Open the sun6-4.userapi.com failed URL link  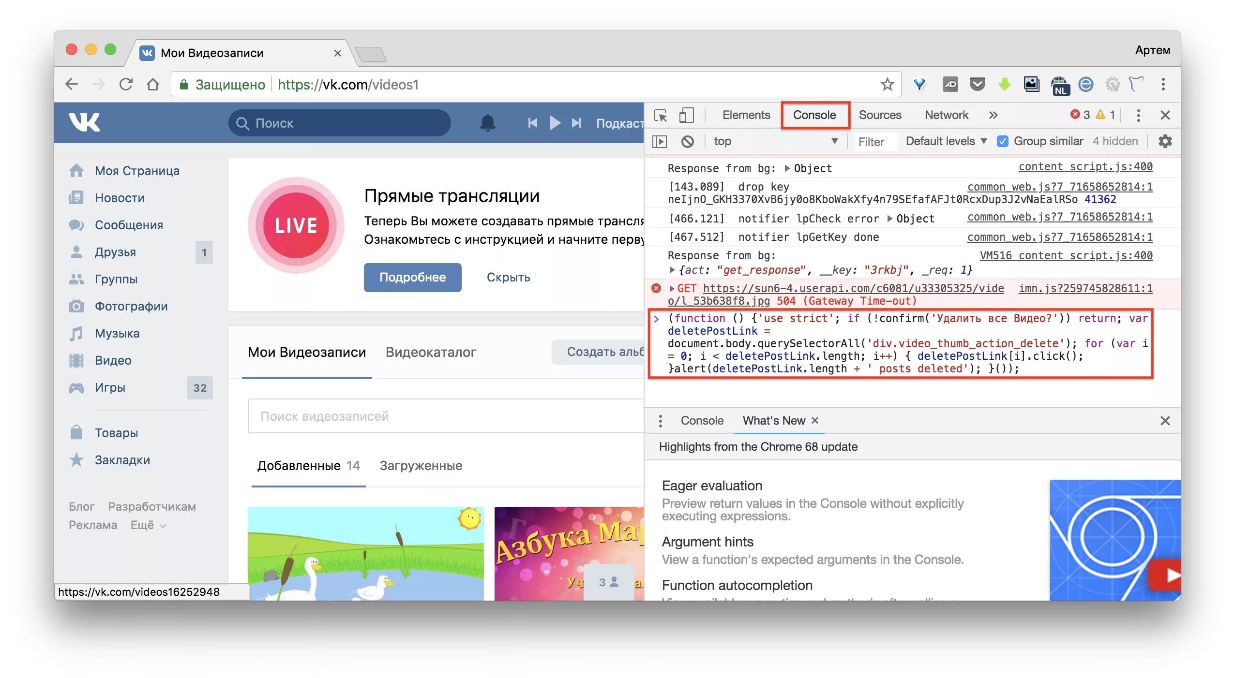836,295
